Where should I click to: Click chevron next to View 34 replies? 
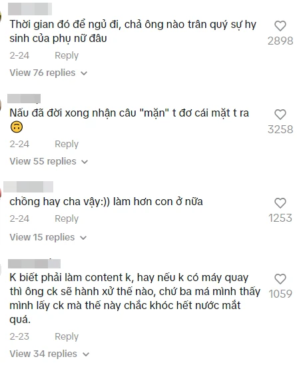point(86,354)
